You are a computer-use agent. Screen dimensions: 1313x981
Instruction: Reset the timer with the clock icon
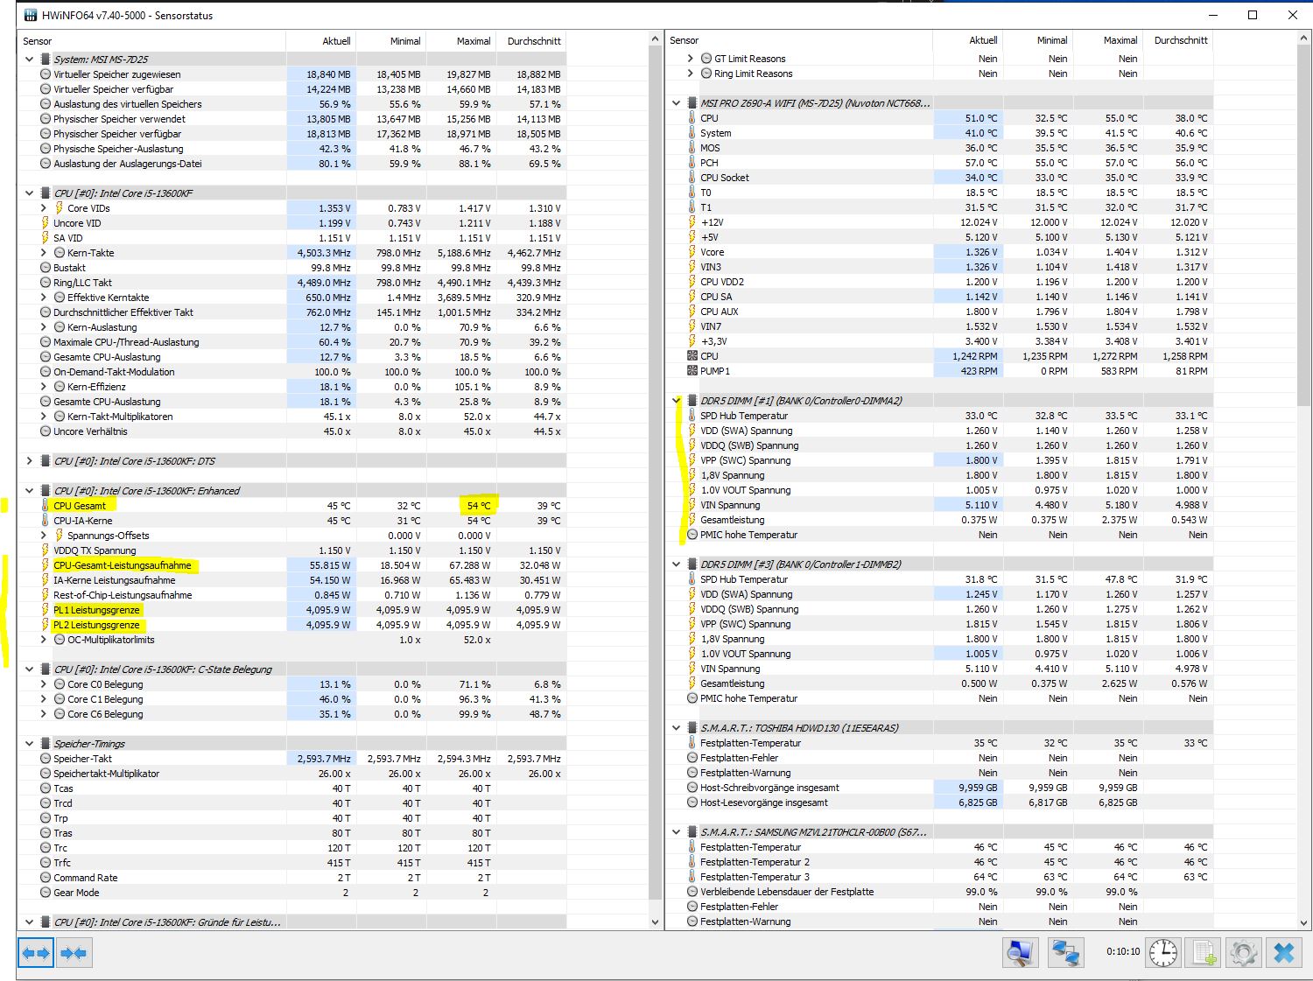pyautogui.click(x=1163, y=952)
